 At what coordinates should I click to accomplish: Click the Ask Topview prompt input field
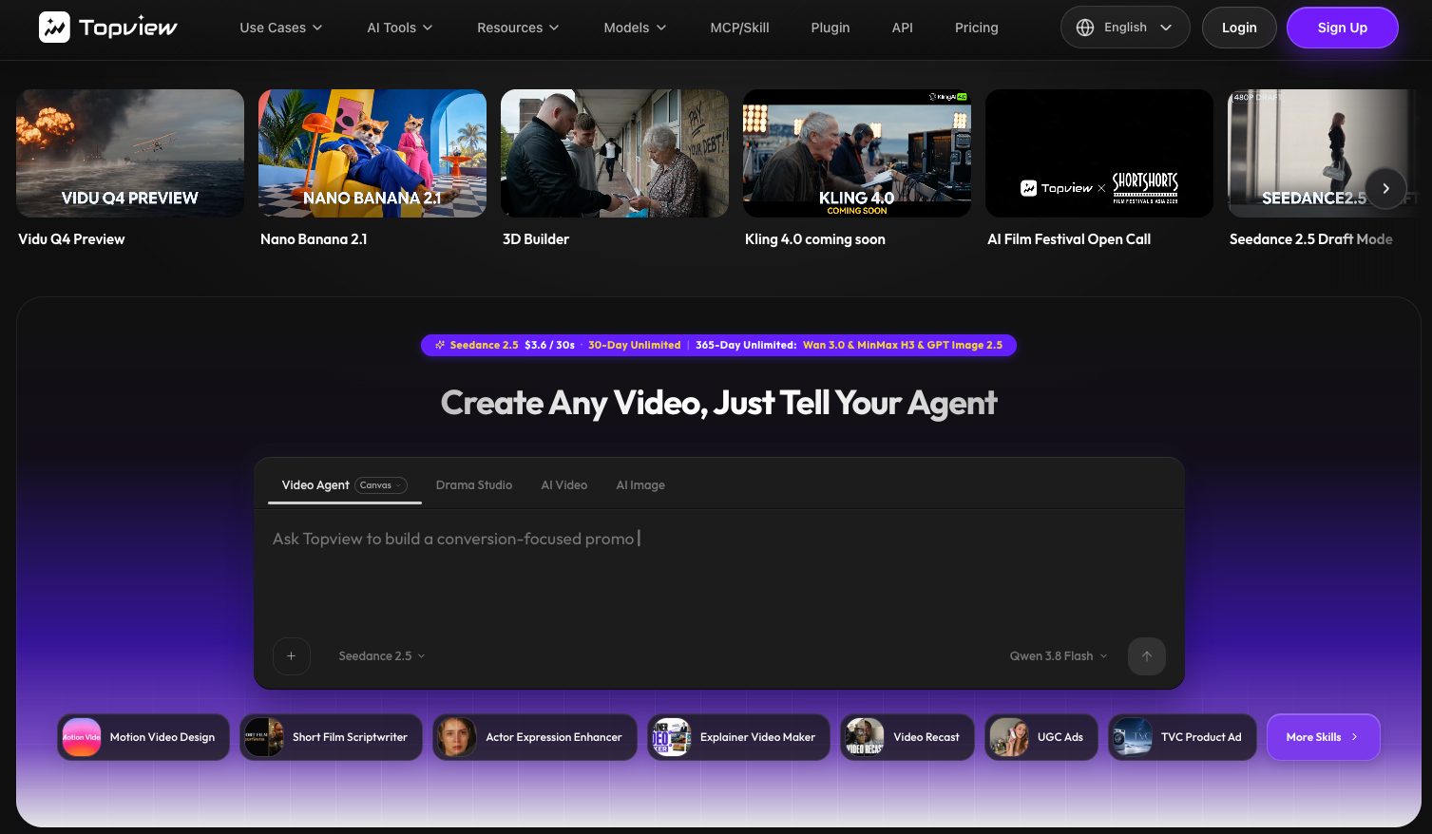pos(719,570)
